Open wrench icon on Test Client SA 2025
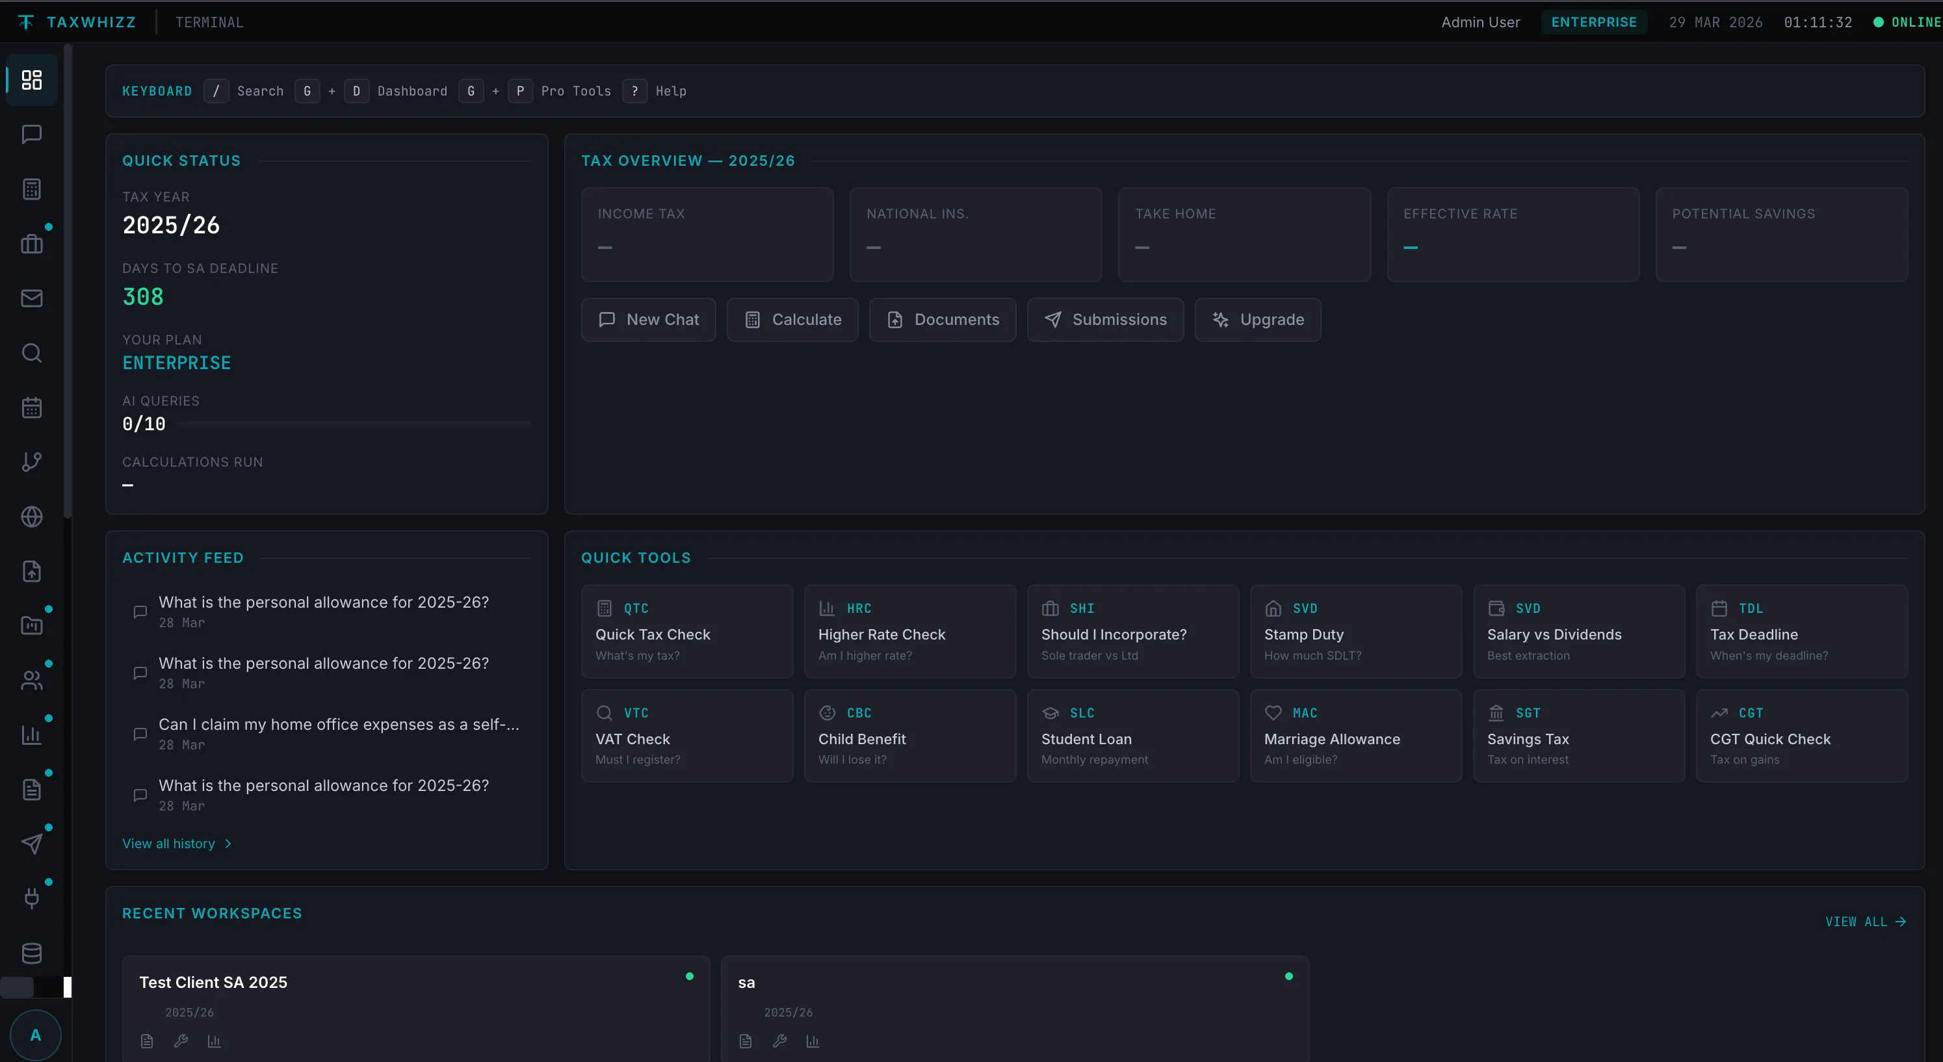Viewport: 1943px width, 1062px height. coord(180,1041)
